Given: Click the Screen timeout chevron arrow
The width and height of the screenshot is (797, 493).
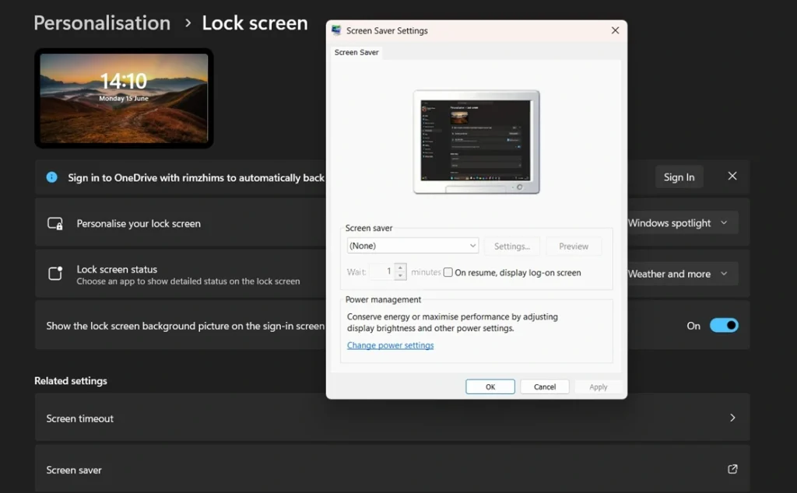Looking at the screenshot, I should [x=732, y=418].
